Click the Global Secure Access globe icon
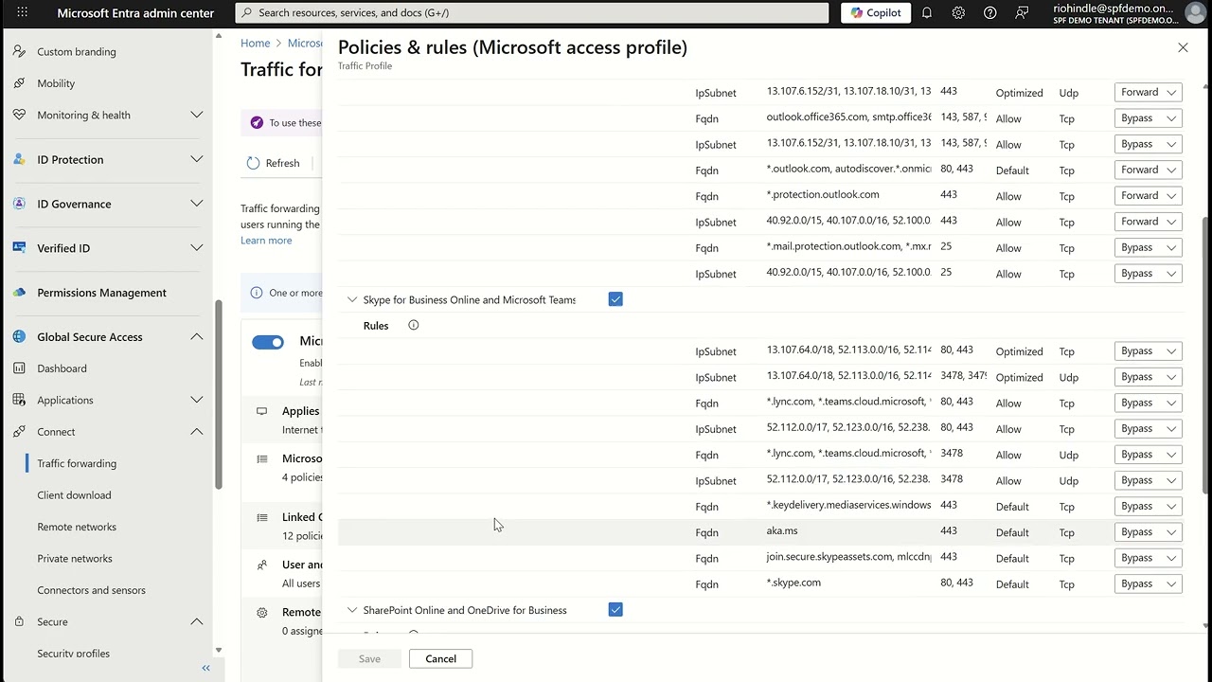Screen dimensions: 1212x682 click(19, 336)
